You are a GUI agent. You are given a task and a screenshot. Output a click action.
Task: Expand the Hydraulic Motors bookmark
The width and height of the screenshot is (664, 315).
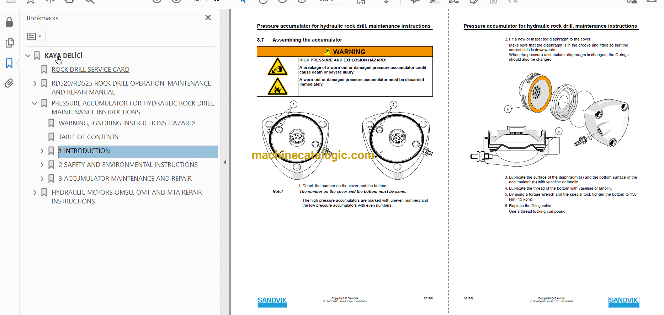pos(35,192)
